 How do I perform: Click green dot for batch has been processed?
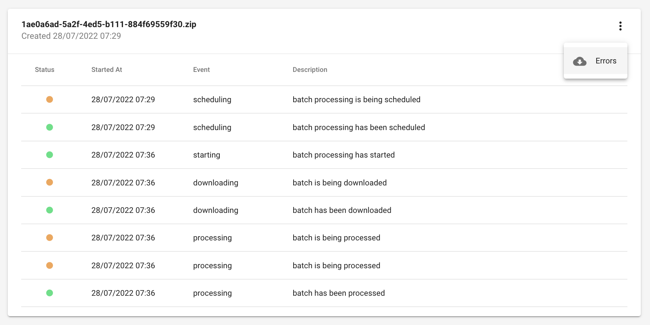(x=49, y=293)
